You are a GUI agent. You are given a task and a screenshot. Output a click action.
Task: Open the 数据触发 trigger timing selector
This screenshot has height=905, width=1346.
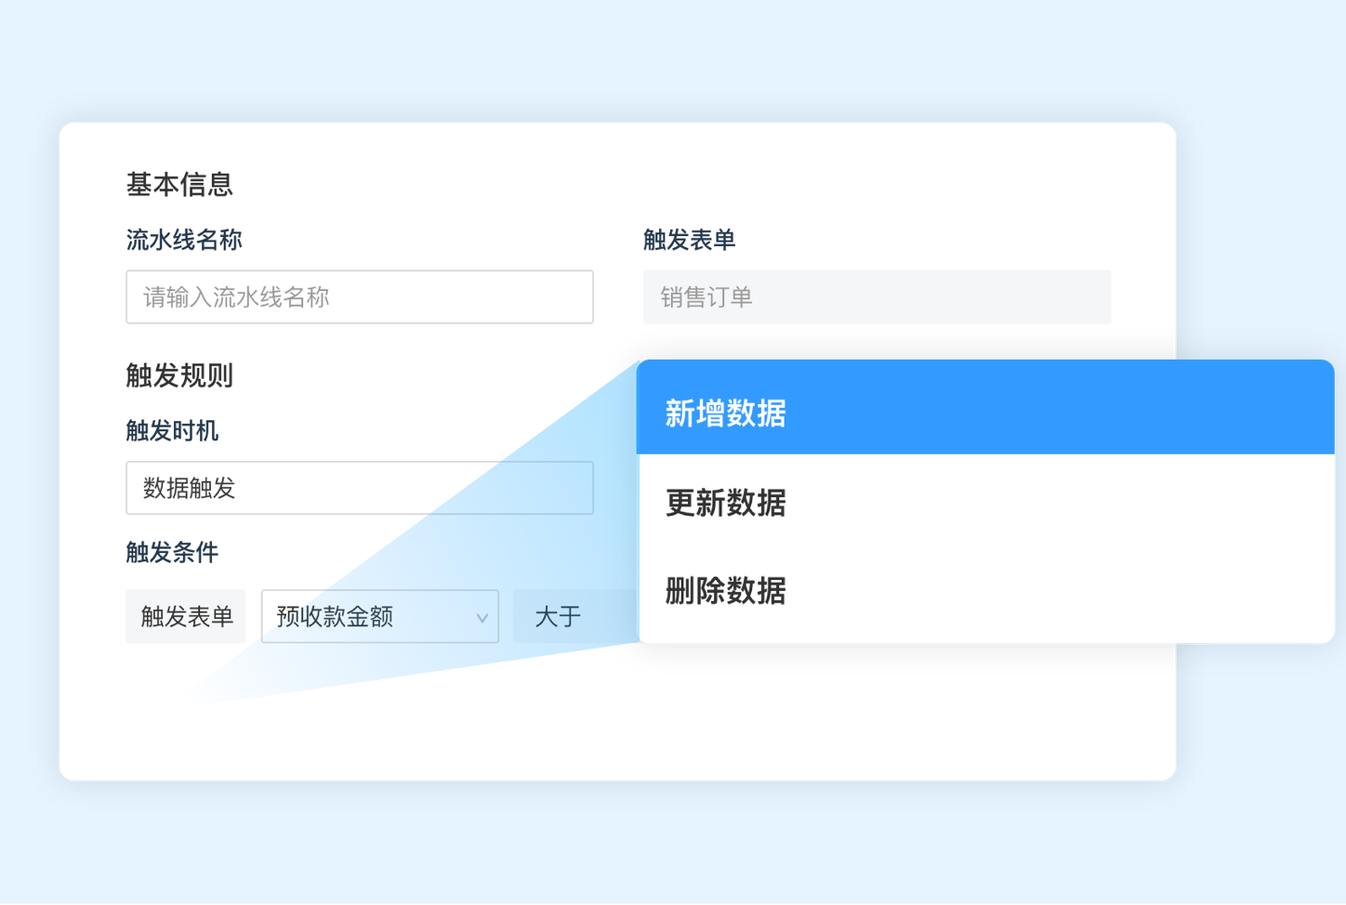359,488
